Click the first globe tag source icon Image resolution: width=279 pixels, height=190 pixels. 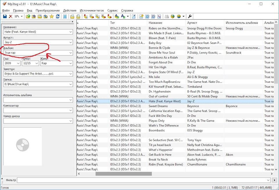tap(173, 16)
